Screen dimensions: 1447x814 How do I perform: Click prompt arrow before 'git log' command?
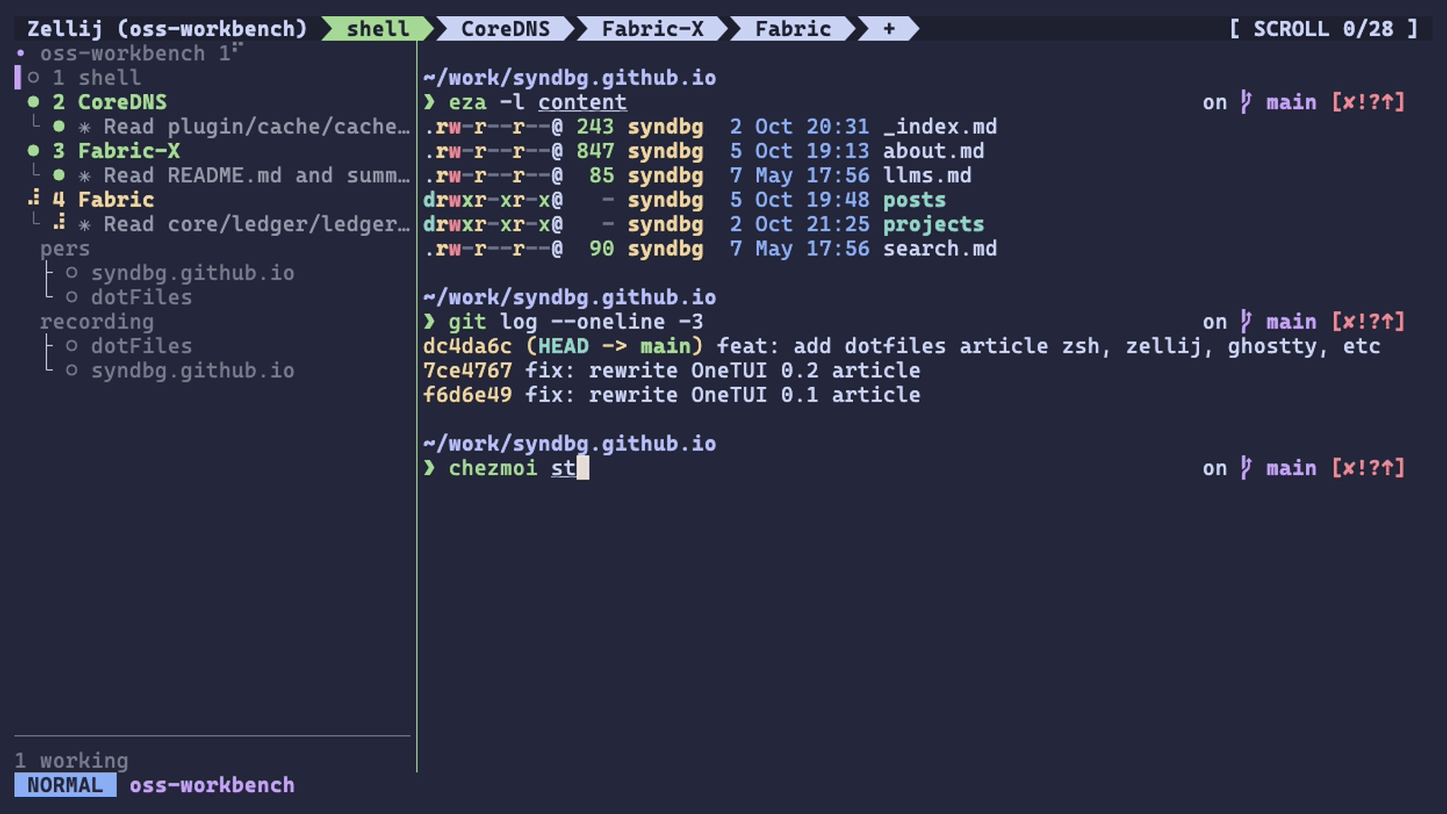(x=430, y=322)
